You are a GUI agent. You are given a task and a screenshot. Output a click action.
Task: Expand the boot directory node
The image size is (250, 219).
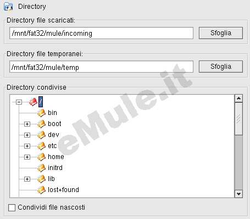click(x=27, y=124)
